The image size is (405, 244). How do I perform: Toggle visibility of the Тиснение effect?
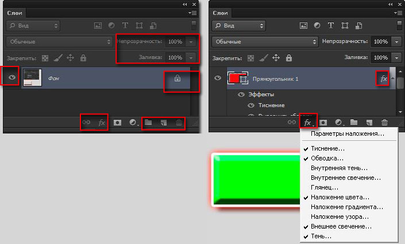click(x=250, y=105)
